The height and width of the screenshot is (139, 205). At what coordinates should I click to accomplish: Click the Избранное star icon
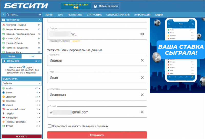(4, 61)
